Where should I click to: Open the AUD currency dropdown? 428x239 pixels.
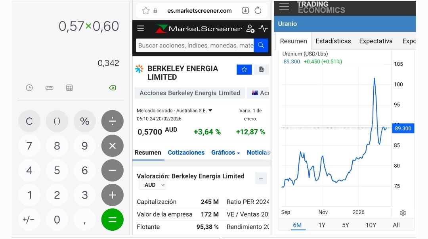[153, 185]
